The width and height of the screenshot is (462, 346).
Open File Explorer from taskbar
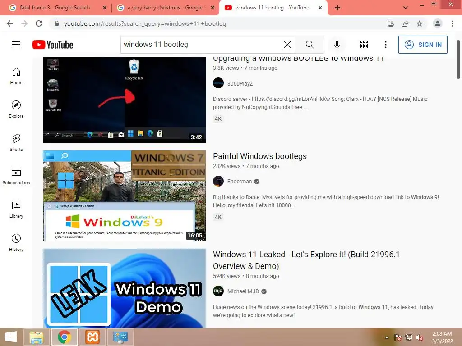(x=37, y=337)
